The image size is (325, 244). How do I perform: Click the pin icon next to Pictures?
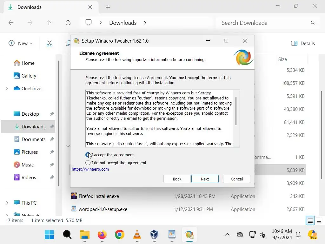coord(52,152)
